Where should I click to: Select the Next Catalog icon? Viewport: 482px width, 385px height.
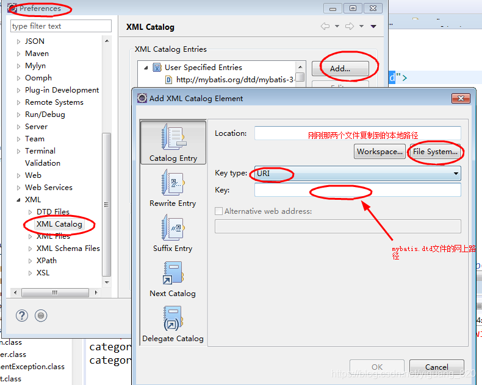(173, 273)
